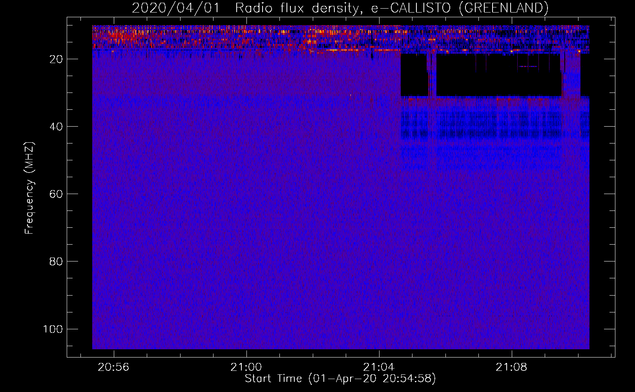The image size is (635, 392).
Task: Click the 60 MHz frequency tick label
Action: point(56,194)
